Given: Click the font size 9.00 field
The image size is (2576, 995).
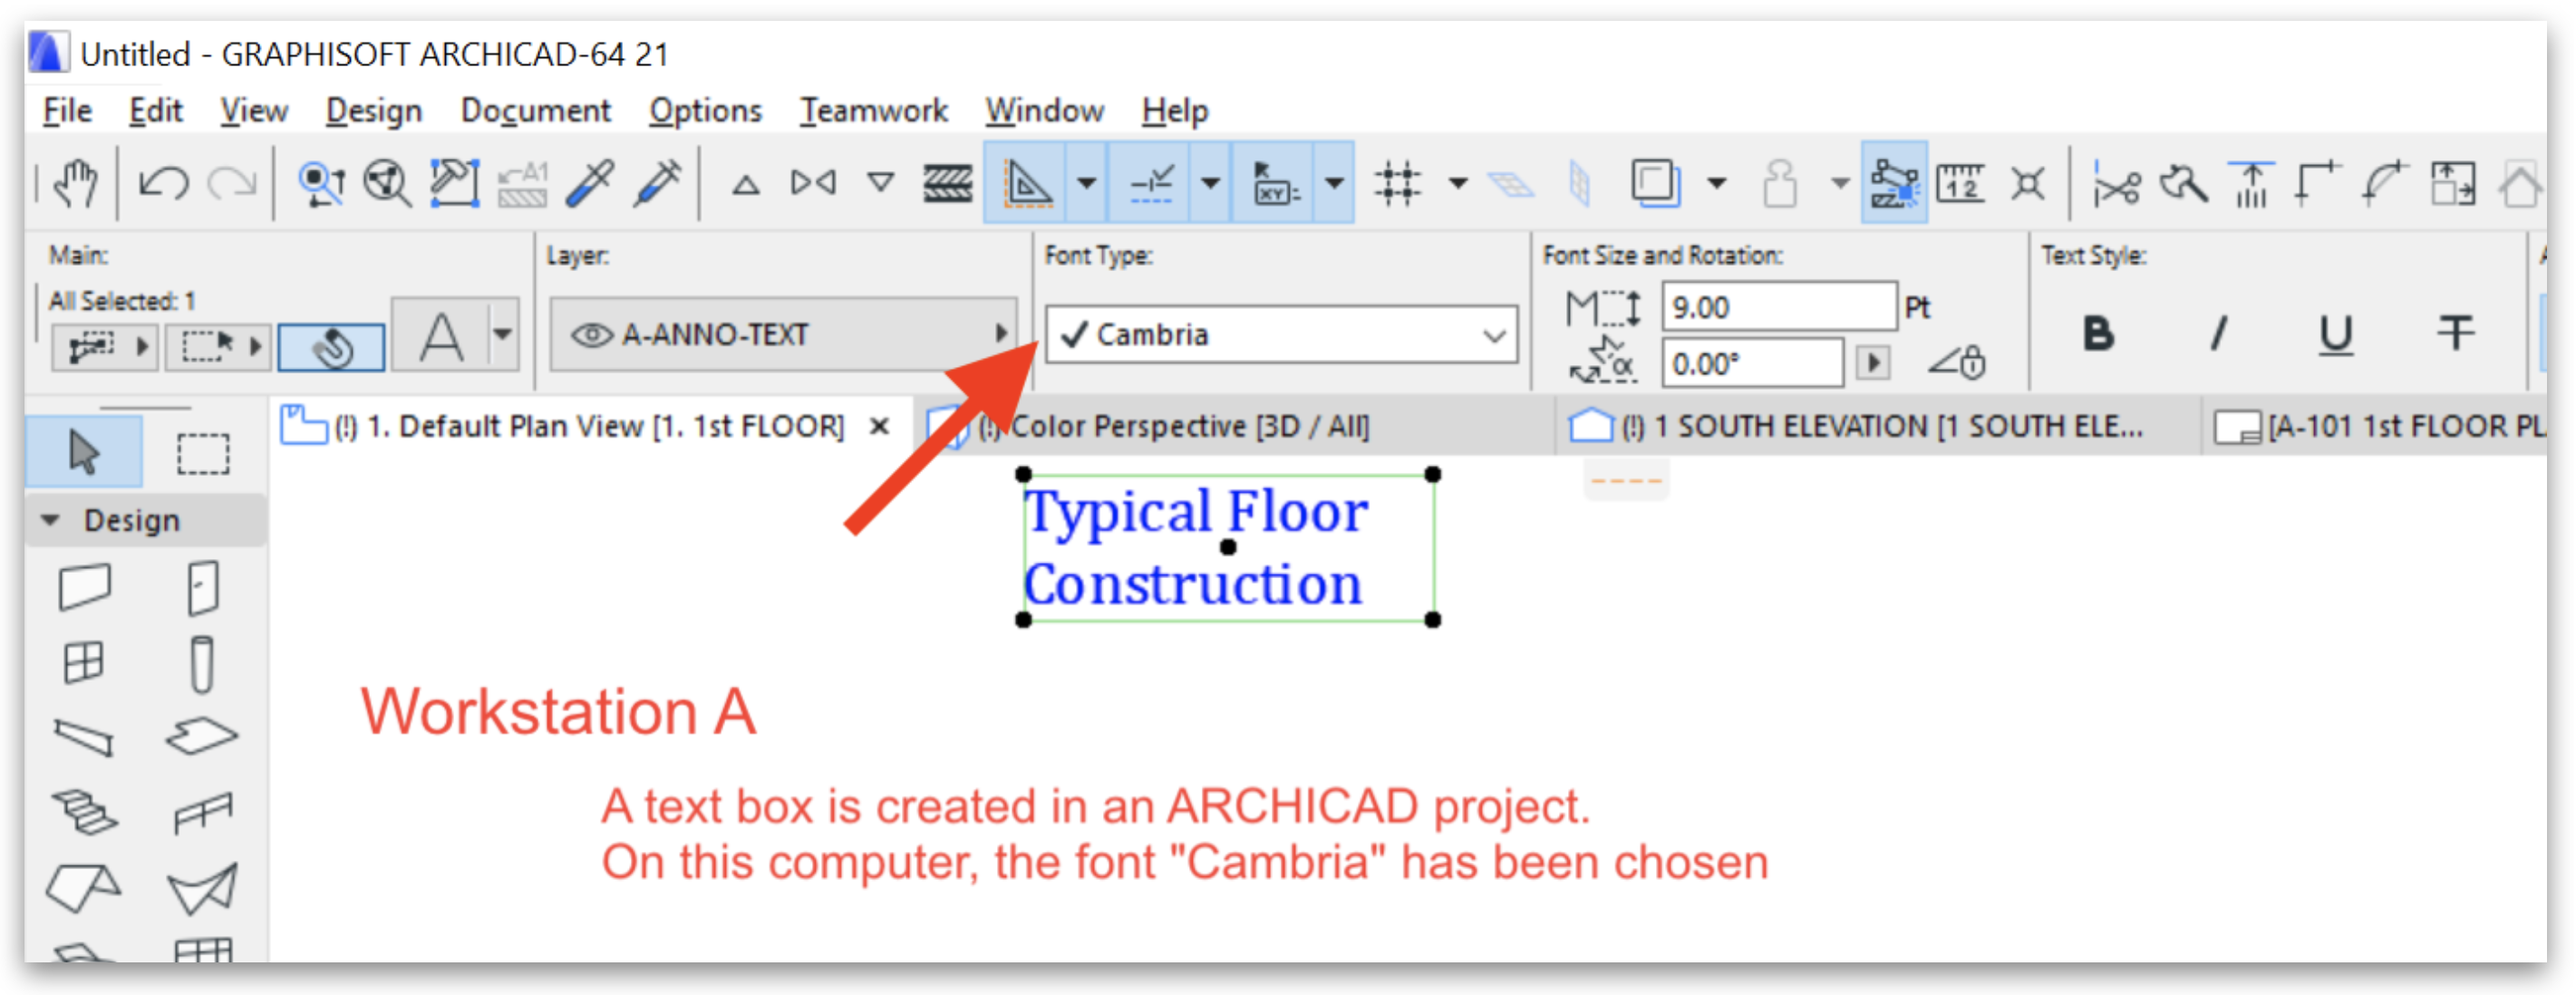Looking at the screenshot, I should (x=1778, y=306).
